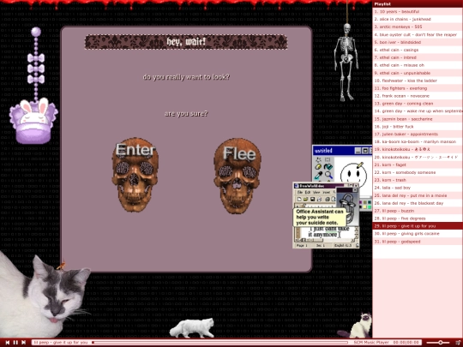Click the eraser tool in untitled paint window

(318, 167)
